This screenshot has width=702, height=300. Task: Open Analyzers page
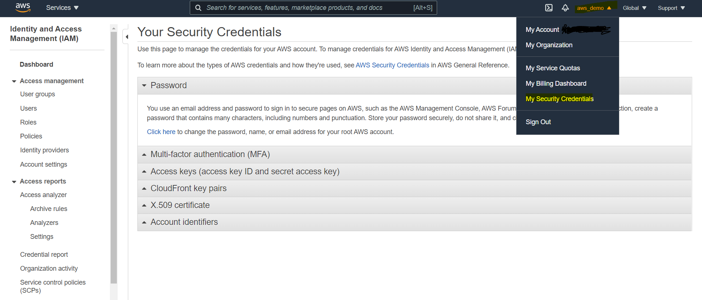pyautogui.click(x=44, y=223)
